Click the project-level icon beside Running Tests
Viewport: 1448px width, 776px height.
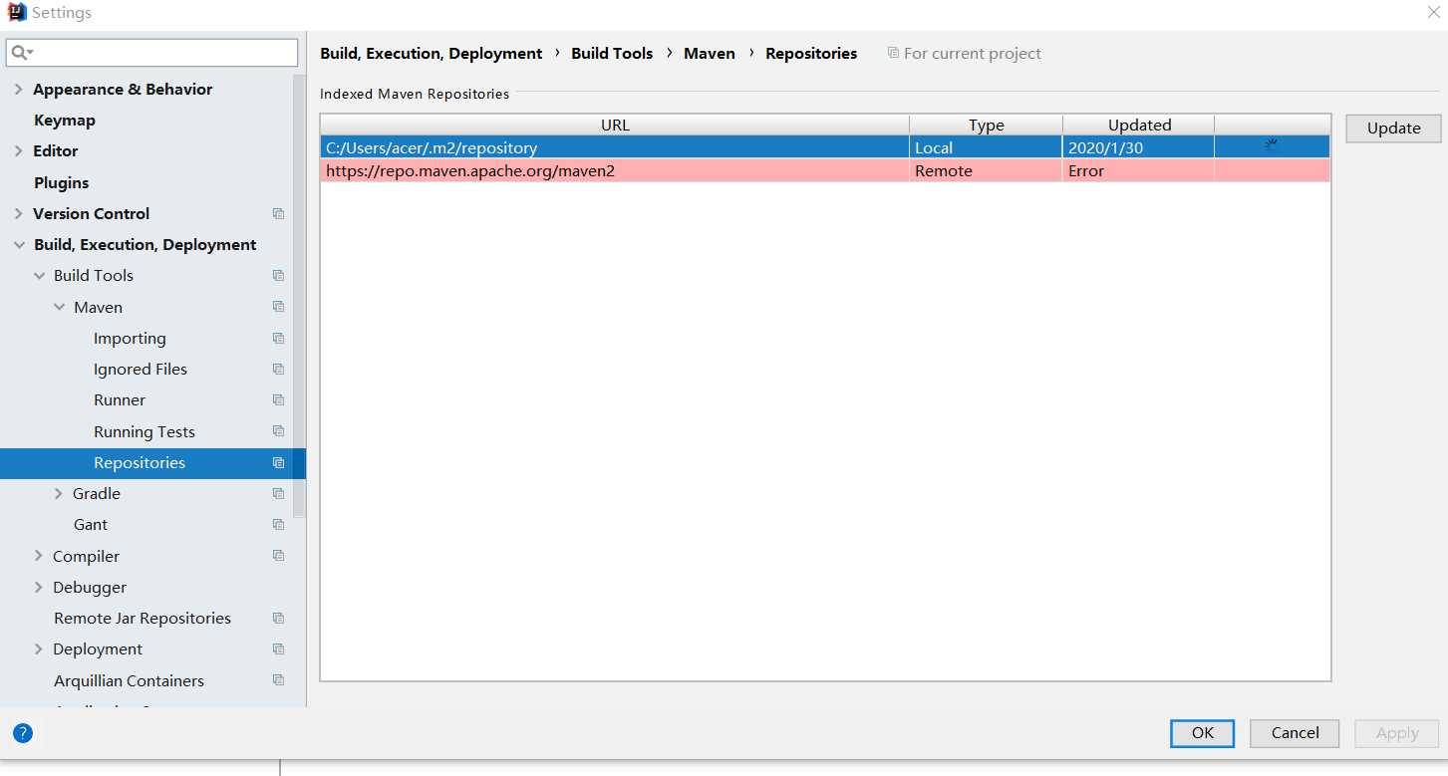278,431
